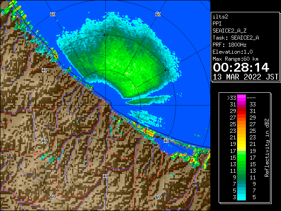Image resolution: width=281 pixels, height=211 pixels.
Task: Click the '>33' legend label
Action: point(231,98)
